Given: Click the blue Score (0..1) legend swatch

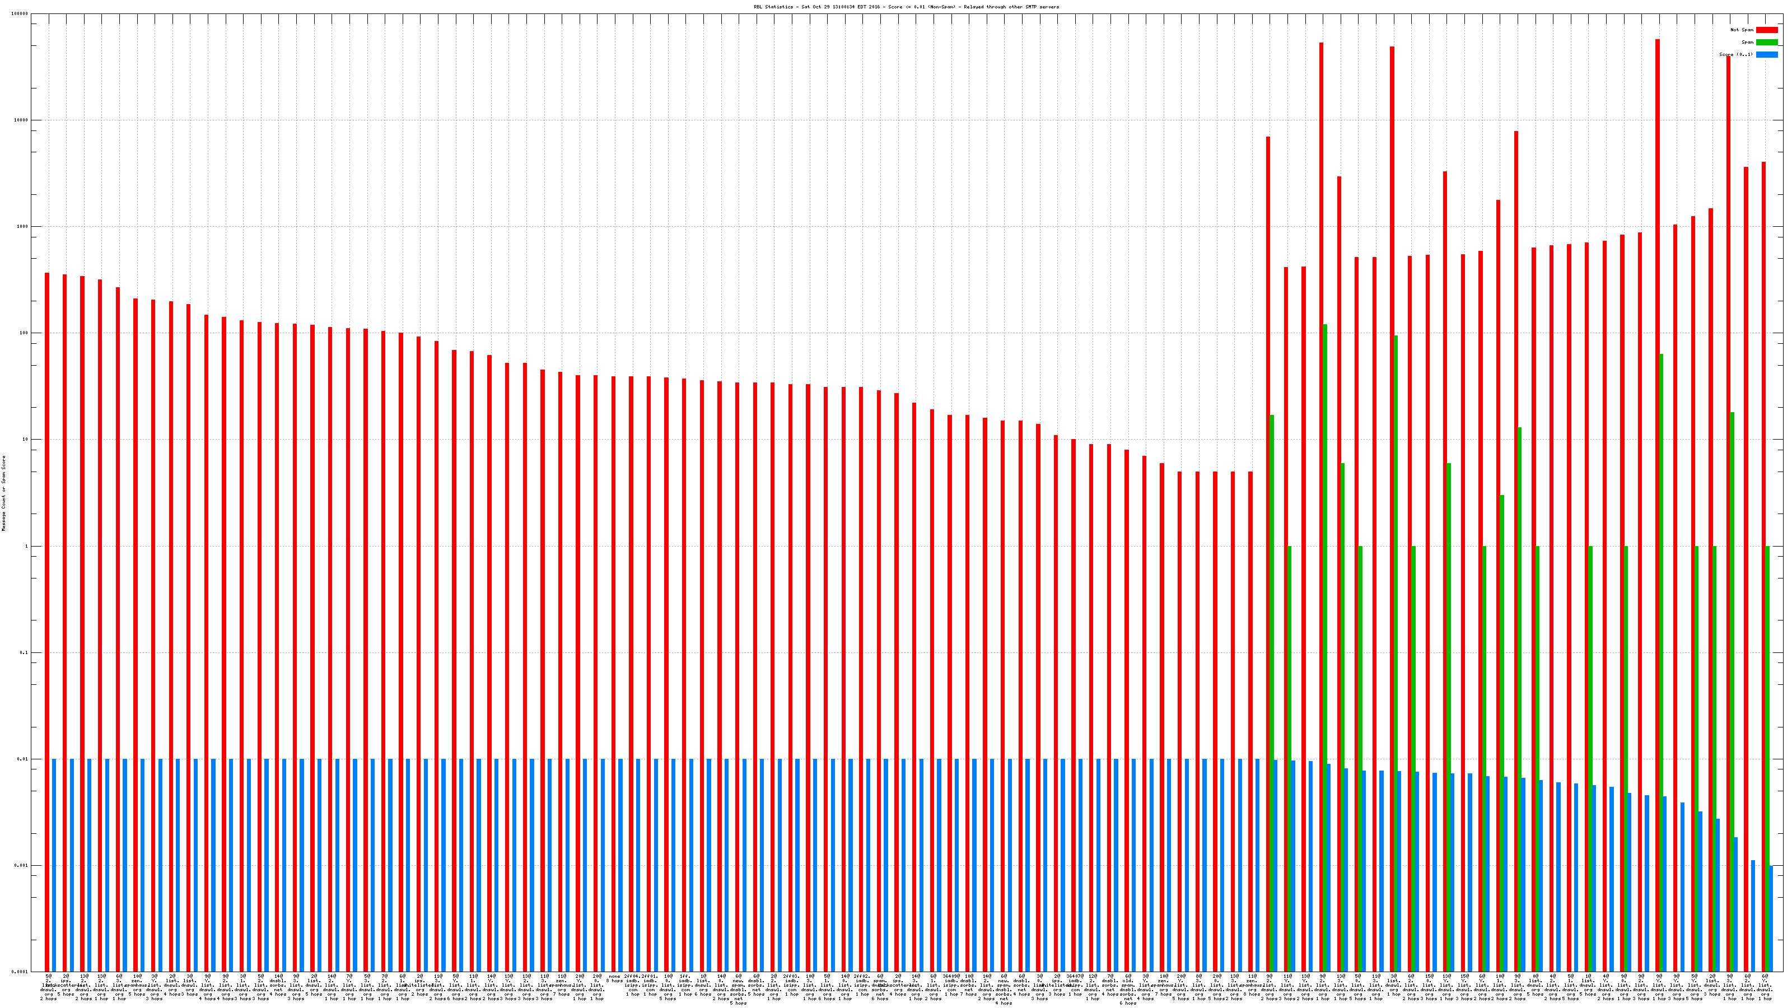Looking at the screenshot, I should tap(1766, 54).
